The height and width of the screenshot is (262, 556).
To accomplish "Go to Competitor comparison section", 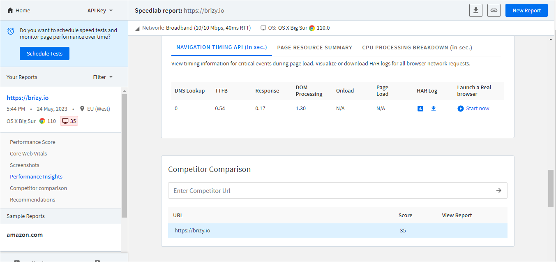I will [38, 188].
